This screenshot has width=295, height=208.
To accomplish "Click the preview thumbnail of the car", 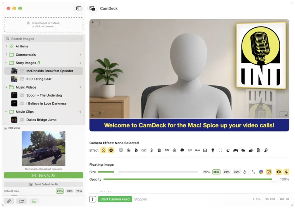I will pyautogui.click(x=44, y=148).
